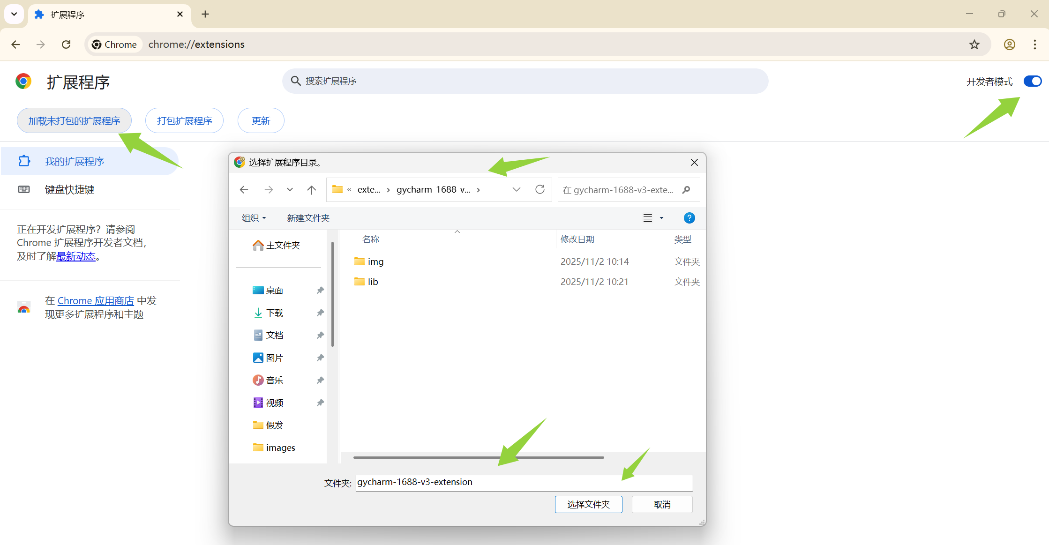Select the lib folder in list

point(373,282)
